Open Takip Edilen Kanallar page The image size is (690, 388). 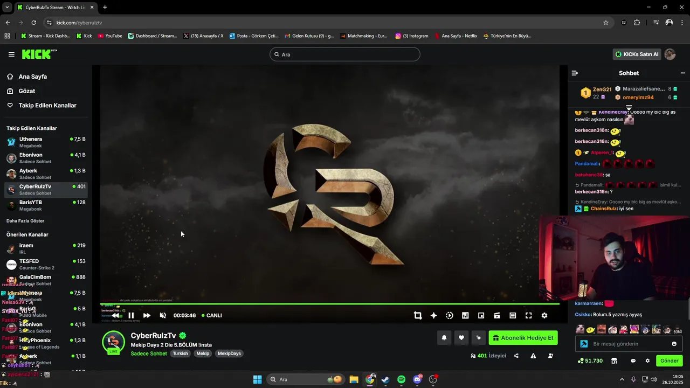pyautogui.click(x=47, y=106)
